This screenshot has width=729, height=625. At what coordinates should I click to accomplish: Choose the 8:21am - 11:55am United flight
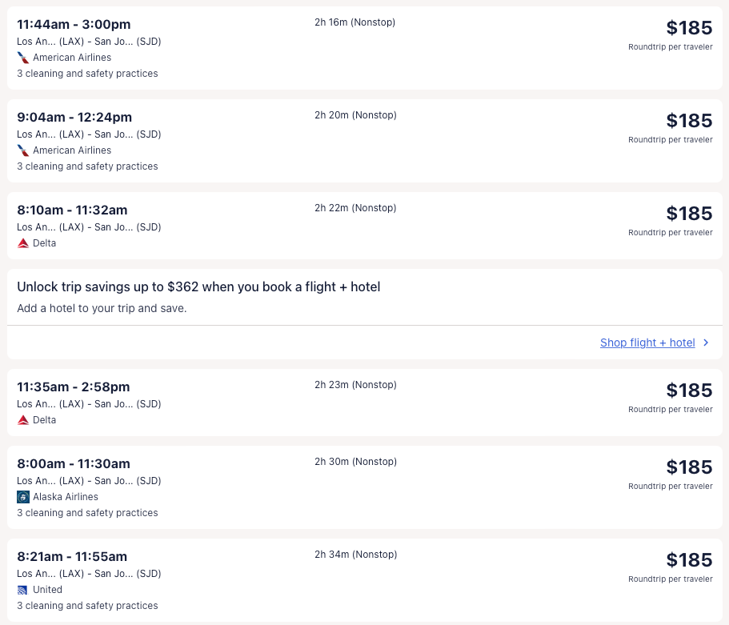click(x=72, y=556)
